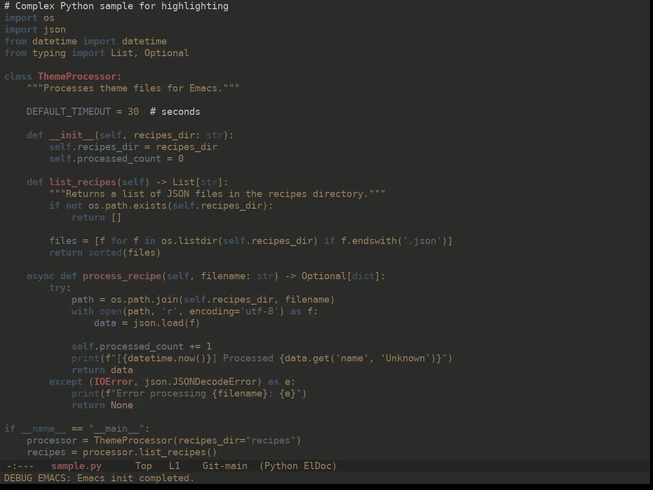Click 'Optional[dict]' return annotation
This screenshot has height=490, width=653.
click(340, 276)
